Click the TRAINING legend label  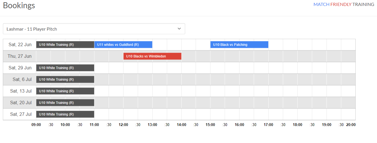point(363,5)
